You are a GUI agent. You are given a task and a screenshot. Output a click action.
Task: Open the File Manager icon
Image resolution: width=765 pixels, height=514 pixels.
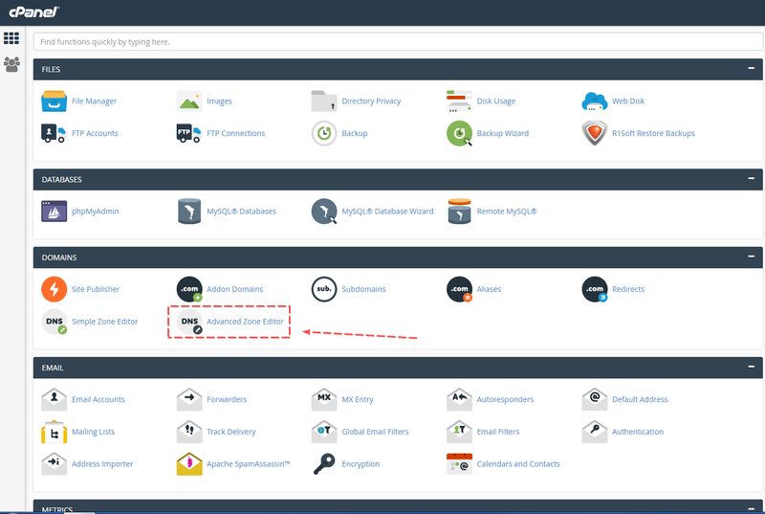pos(55,101)
